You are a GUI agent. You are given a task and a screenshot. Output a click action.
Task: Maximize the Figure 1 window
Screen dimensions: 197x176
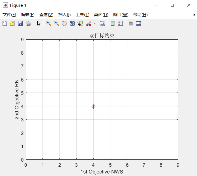click(172, 5)
